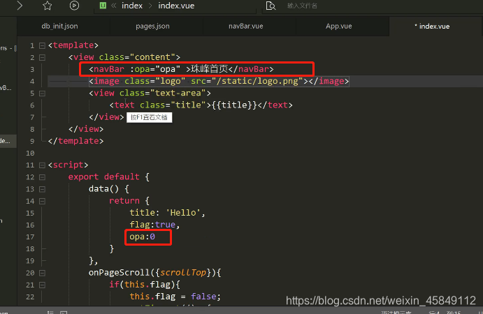Collapse the return block at line 14
This screenshot has width=483, height=314.
pyautogui.click(x=42, y=202)
